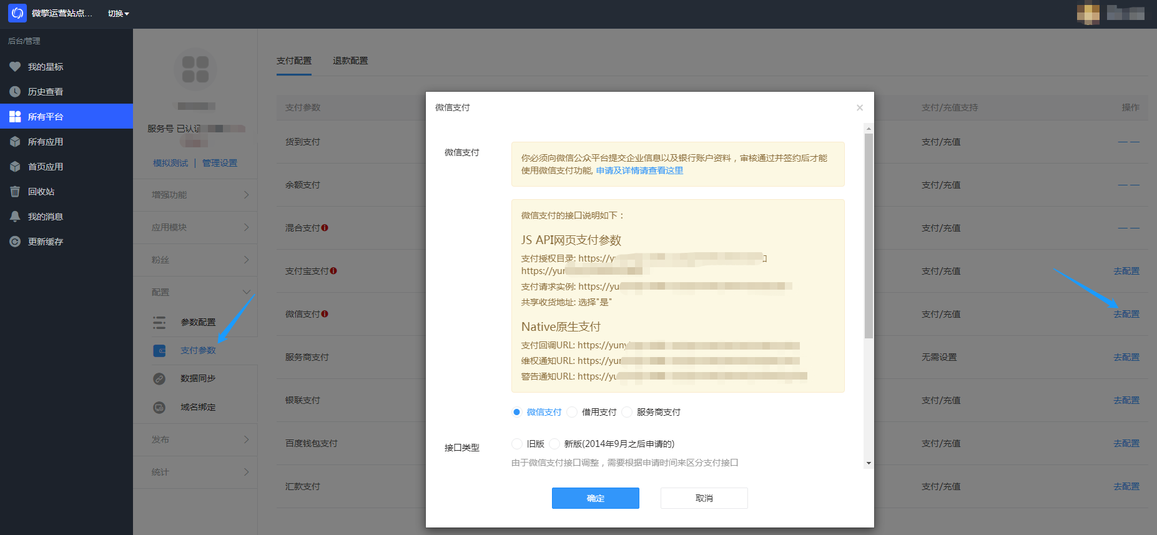
Task: Open 申请及详情请查看这里 link
Action: click(x=639, y=170)
